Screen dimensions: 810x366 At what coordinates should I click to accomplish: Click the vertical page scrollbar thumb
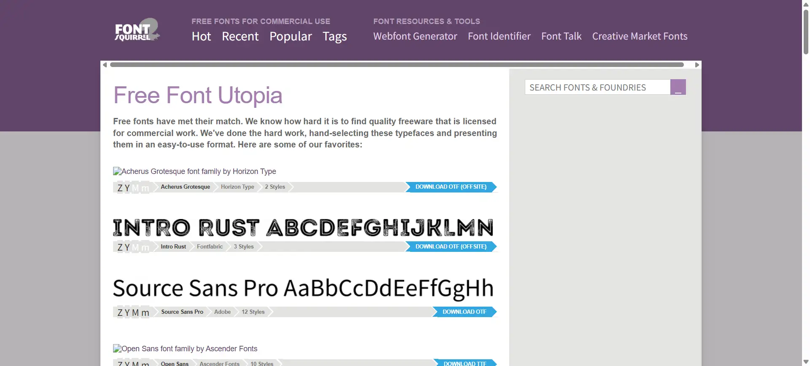pyautogui.click(x=806, y=32)
